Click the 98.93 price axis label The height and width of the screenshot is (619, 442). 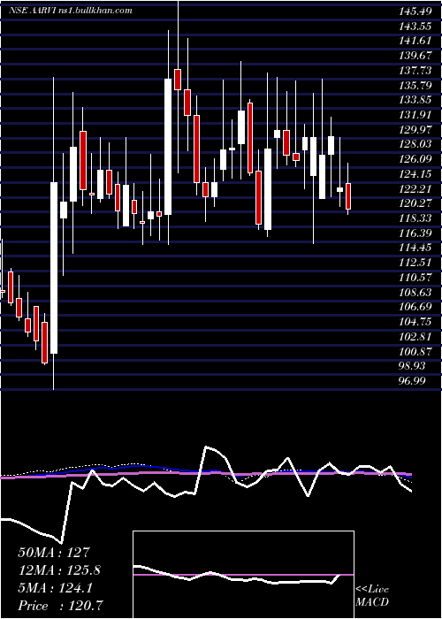pos(412,366)
